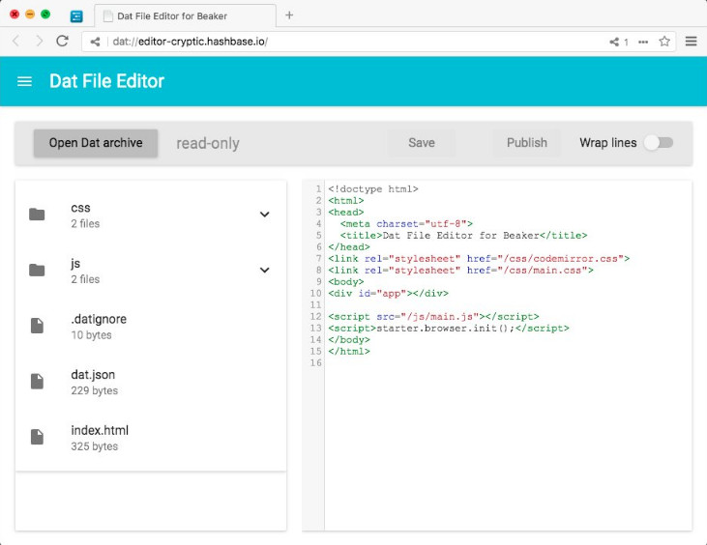Click the starter.browser.init script line
707x545 pixels.
tap(449, 329)
